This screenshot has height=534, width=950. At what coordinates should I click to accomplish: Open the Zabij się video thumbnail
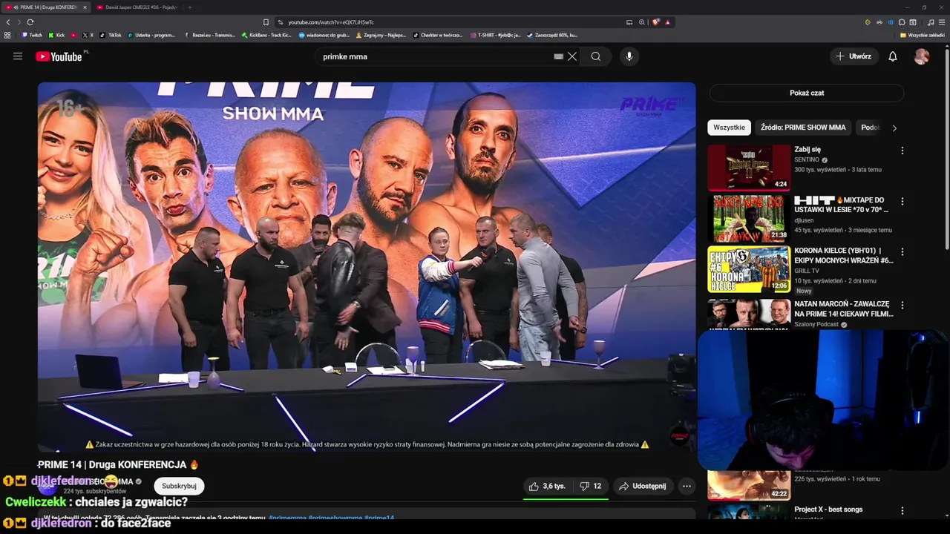pyautogui.click(x=749, y=168)
